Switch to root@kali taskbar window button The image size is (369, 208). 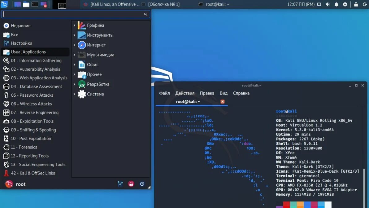[x=214, y=4]
